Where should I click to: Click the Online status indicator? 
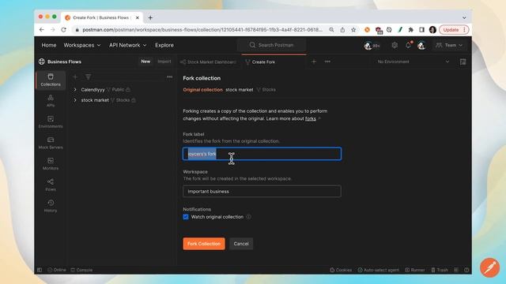coord(57,270)
